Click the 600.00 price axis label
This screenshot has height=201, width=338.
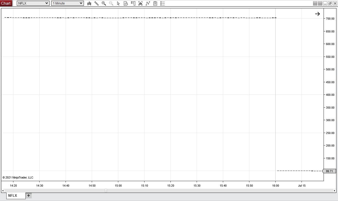coord(330,44)
